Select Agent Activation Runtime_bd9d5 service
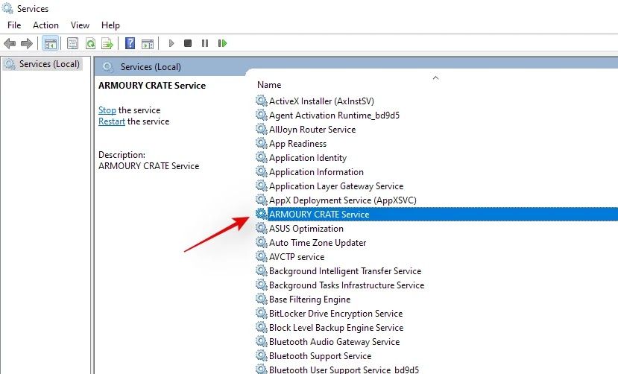This screenshot has height=374, width=618. pos(334,115)
